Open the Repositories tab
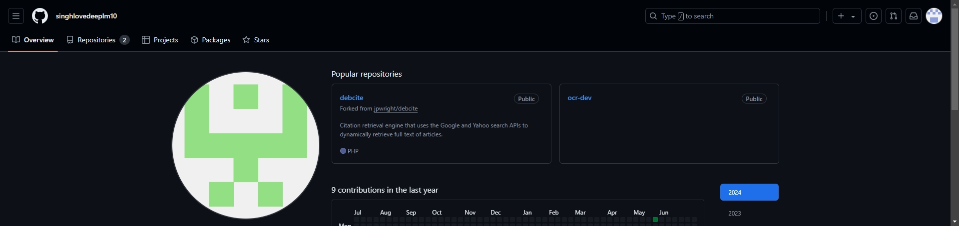Viewport: 959px width, 226px height. click(x=98, y=40)
